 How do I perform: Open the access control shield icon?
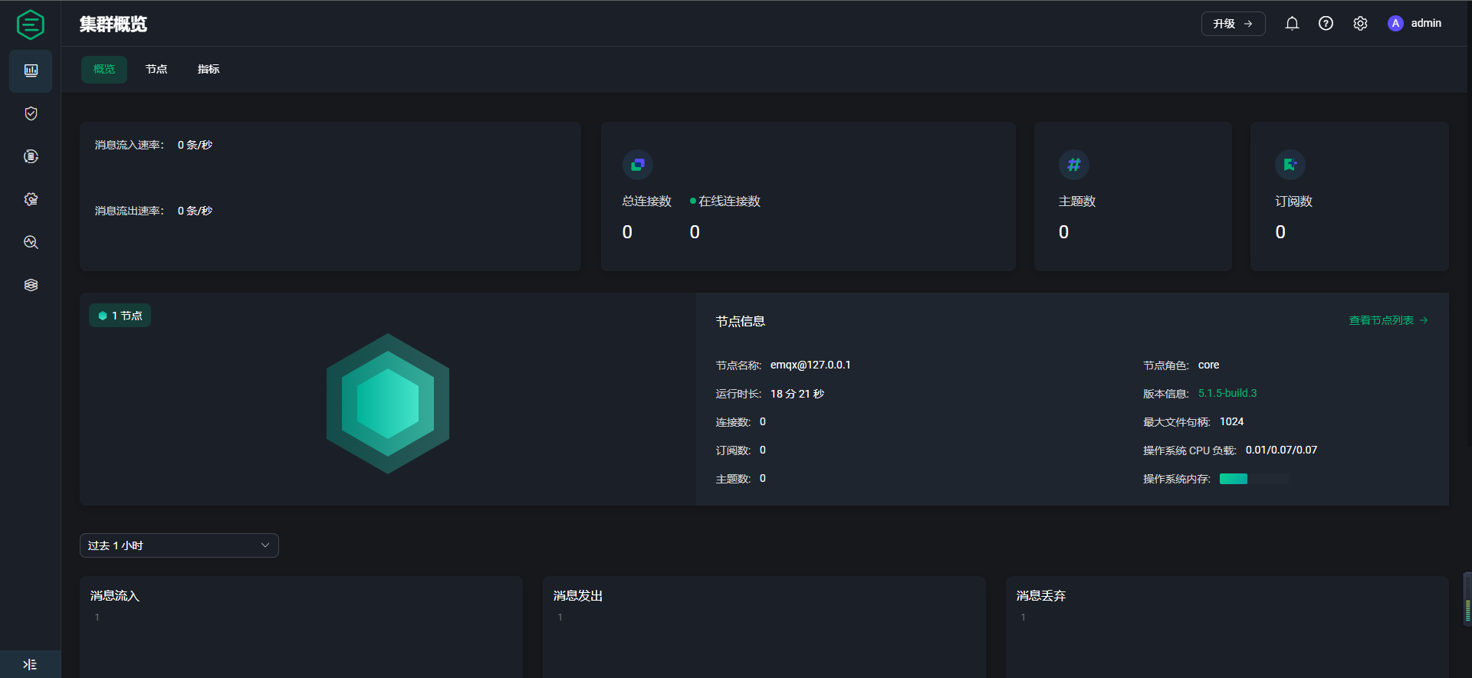click(31, 113)
